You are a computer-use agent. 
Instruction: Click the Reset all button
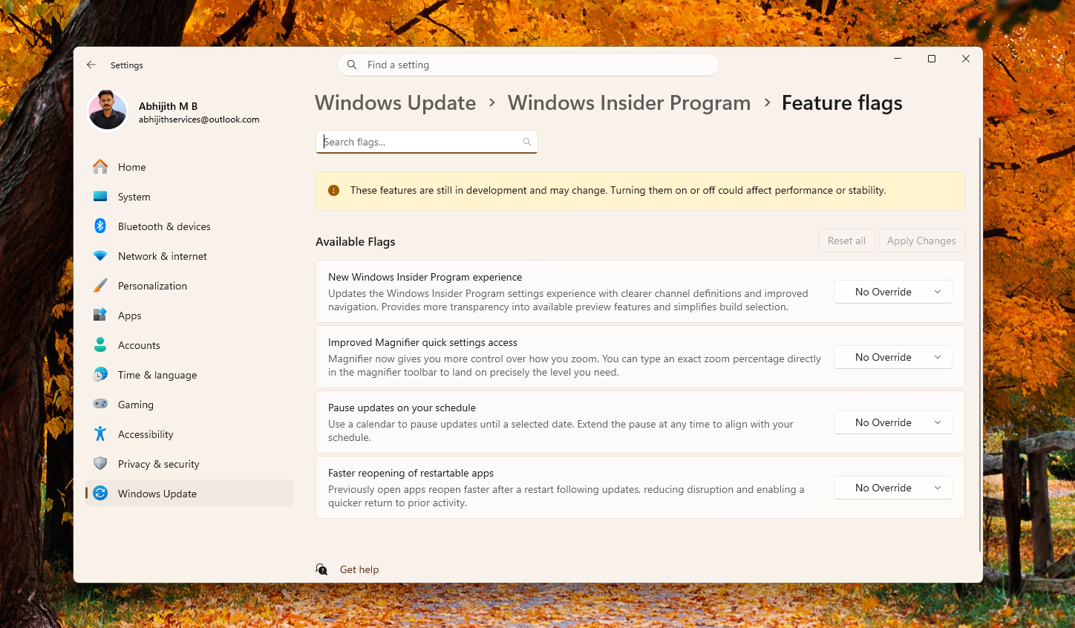(846, 241)
